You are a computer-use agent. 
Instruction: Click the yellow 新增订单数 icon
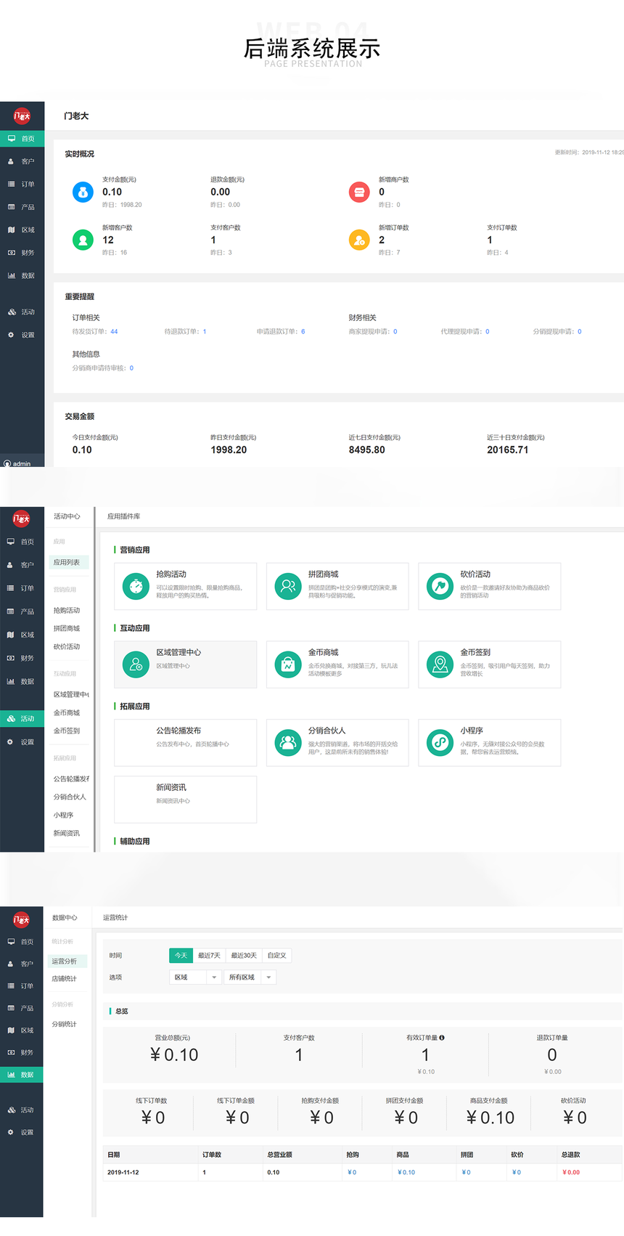coord(359,240)
